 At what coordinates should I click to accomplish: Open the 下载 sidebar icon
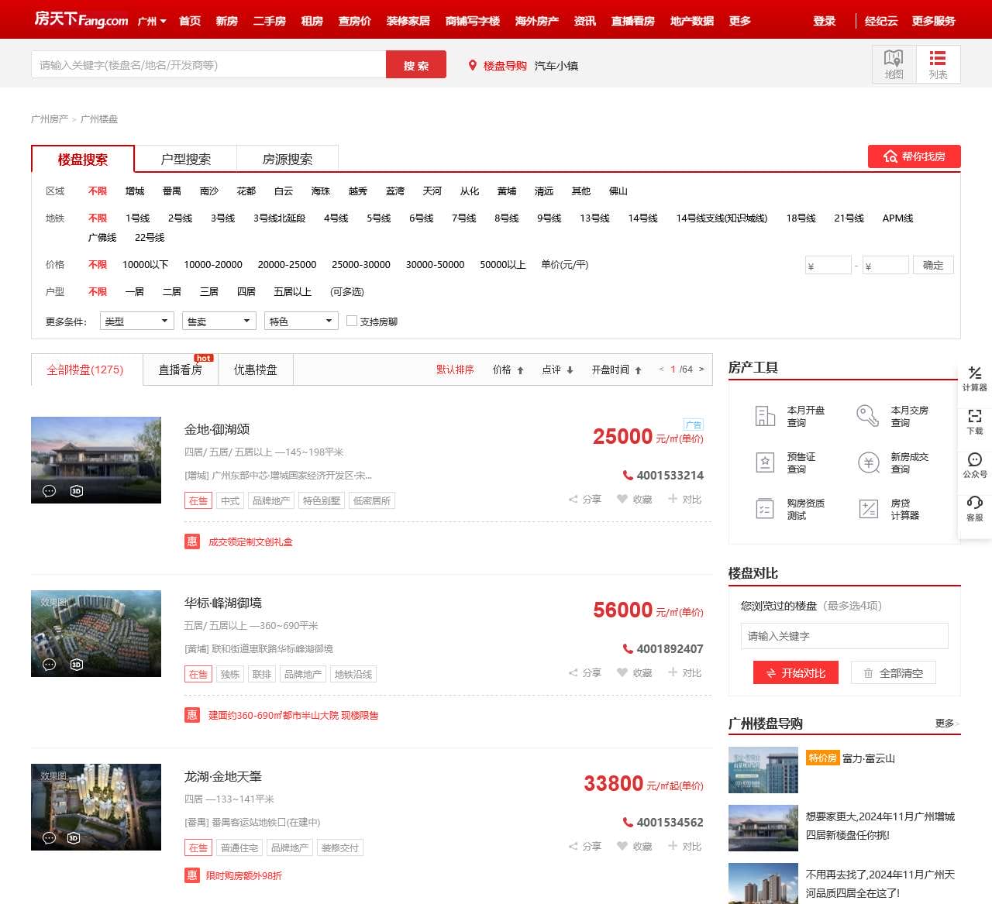975,416
